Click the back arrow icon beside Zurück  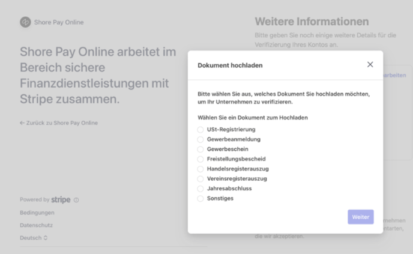(22, 123)
